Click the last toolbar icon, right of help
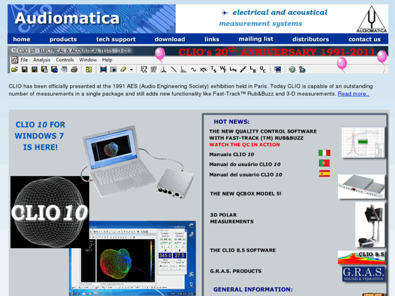The height and width of the screenshot is (296, 395). (x=302, y=70)
